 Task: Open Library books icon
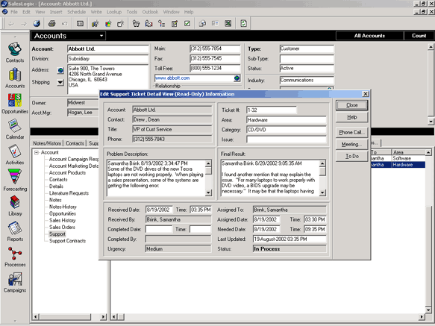pyautogui.click(x=15, y=202)
